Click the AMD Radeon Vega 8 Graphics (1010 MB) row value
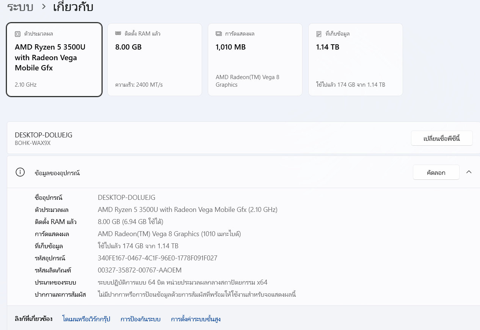 point(169,234)
